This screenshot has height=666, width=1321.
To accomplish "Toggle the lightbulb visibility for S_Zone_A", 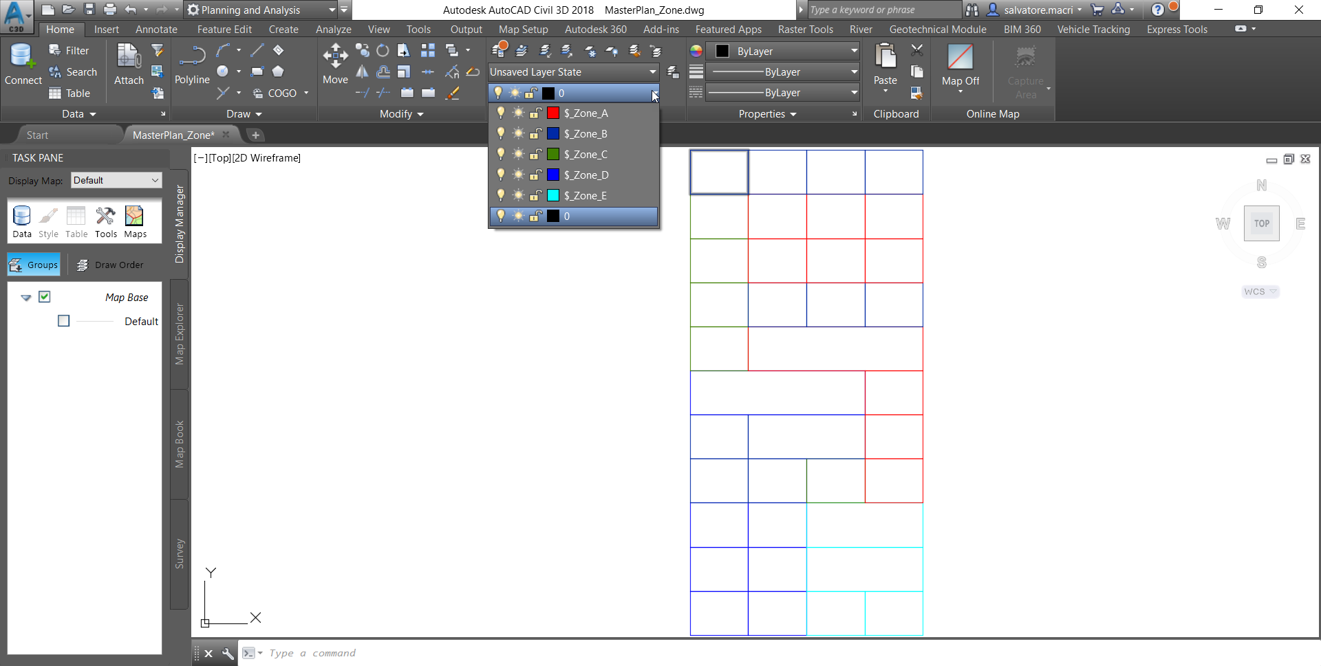I will [x=501, y=113].
